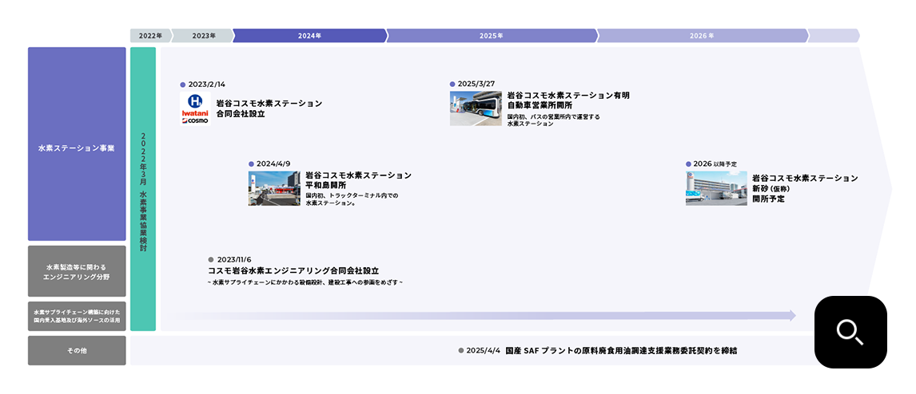This screenshot has height=394, width=916.
Task: Open the Ariake bus station photo
Action: (x=476, y=108)
